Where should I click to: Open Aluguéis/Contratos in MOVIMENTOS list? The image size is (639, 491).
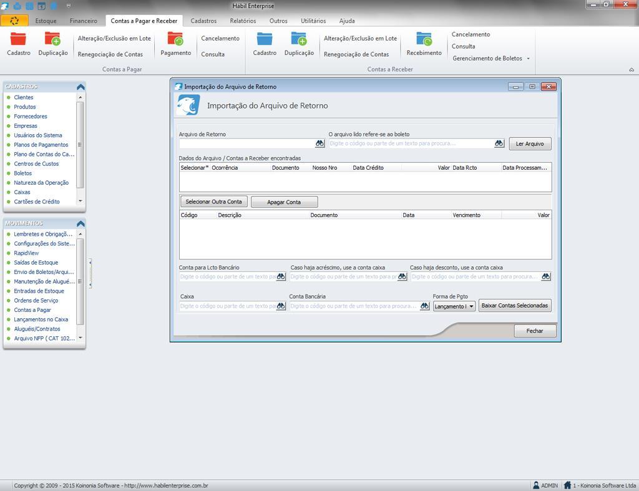(x=37, y=329)
